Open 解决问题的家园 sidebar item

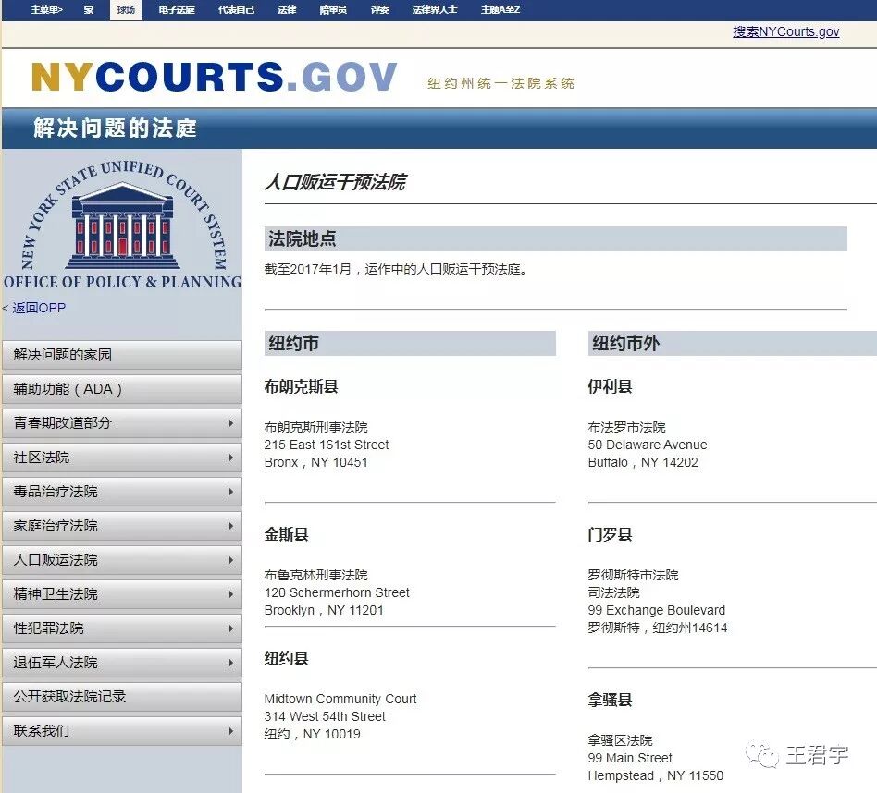point(122,355)
